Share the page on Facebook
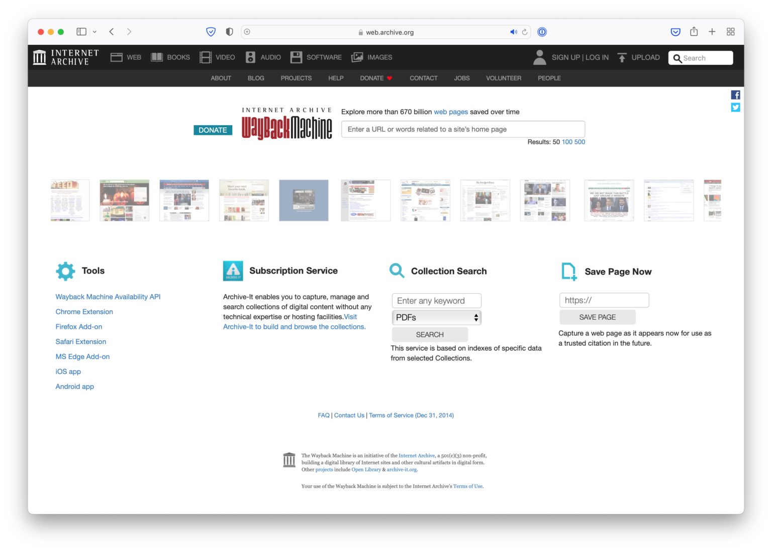This screenshot has height=551, width=772. point(735,95)
